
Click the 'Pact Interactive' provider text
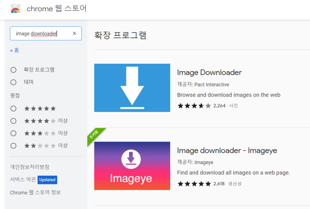pyautogui.click(x=212, y=85)
